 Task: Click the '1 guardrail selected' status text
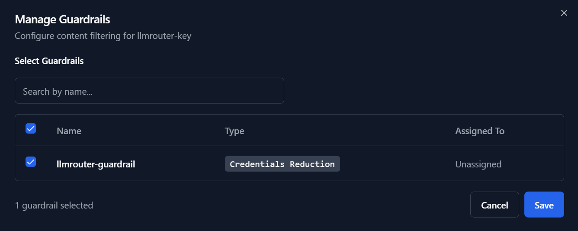pyautogui.click(x=54, y=205)
